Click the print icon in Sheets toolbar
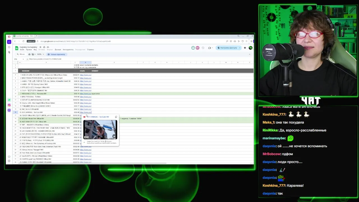The width and height of the screenshot is (359, 202). click(x=29, y=54)
